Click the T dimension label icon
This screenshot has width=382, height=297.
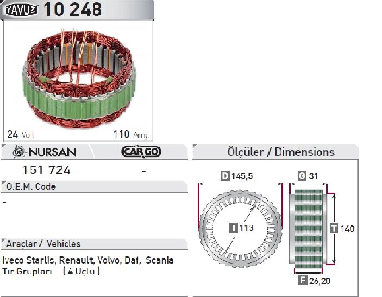tap(334, 229)
